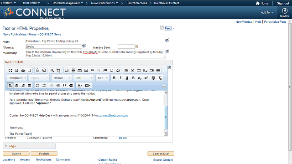Insert a horizontal line

click(x=73, y=71)
